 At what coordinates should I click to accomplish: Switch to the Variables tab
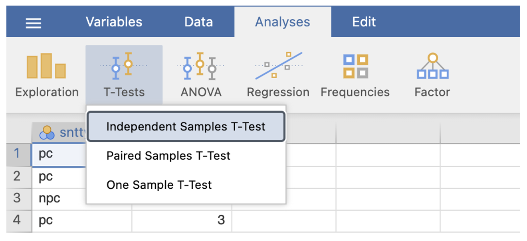click(x=114, y=22)
